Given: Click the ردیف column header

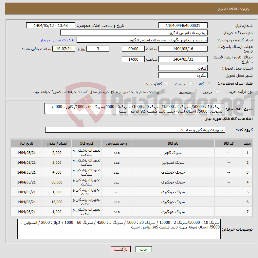Looking at the screenshot, I should pyautogui.click(x=247, y=143).
